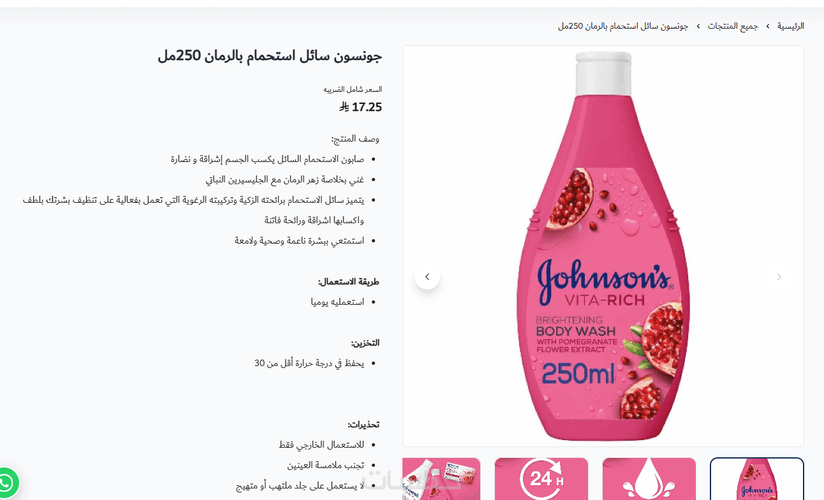
Task: Click the طريقة الاستعمال heading
Action: 349,281
